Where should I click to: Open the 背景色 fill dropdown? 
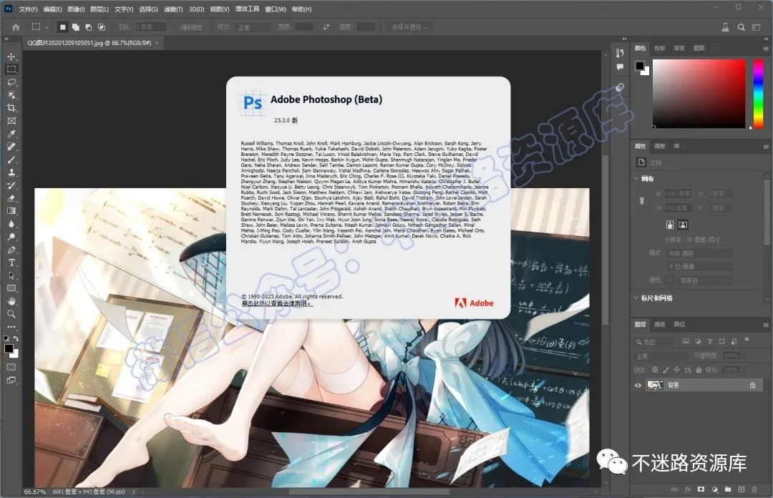point(705,280)
